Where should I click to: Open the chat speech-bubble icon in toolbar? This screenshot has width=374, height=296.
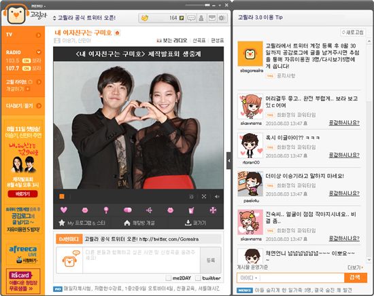click(191, 18)
